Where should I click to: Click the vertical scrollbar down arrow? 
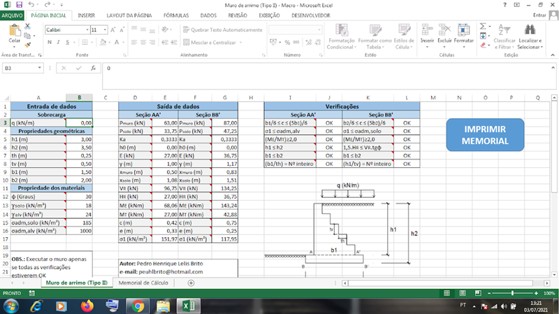coord(554,274)
